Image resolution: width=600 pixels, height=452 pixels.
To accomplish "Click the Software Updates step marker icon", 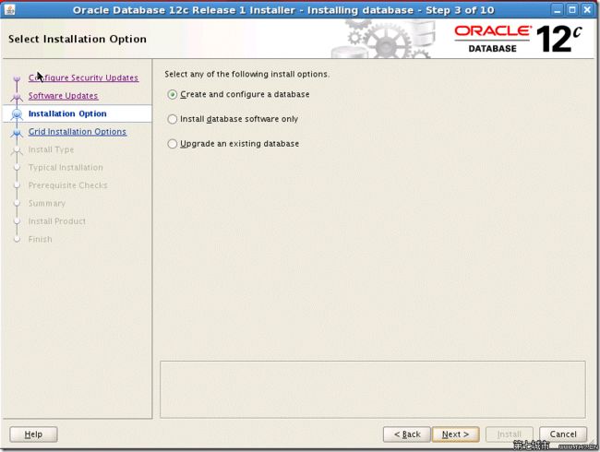I will (x=17, y=97).
